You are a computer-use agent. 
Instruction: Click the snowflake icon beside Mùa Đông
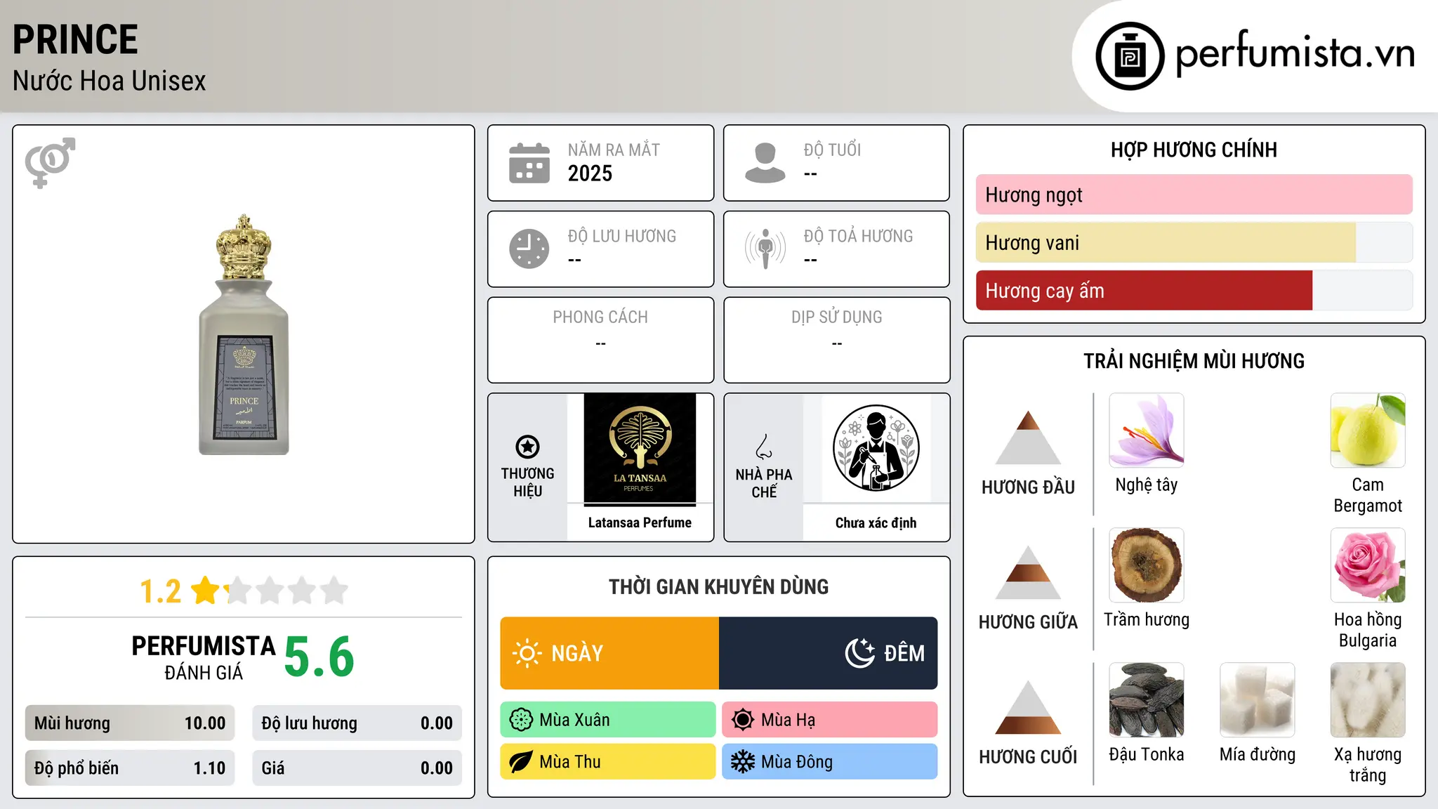pos(743,762)
